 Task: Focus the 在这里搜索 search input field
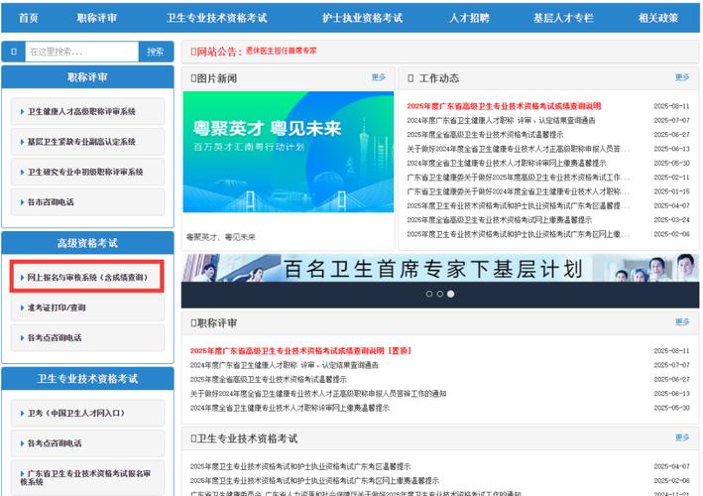coord(79,52)
